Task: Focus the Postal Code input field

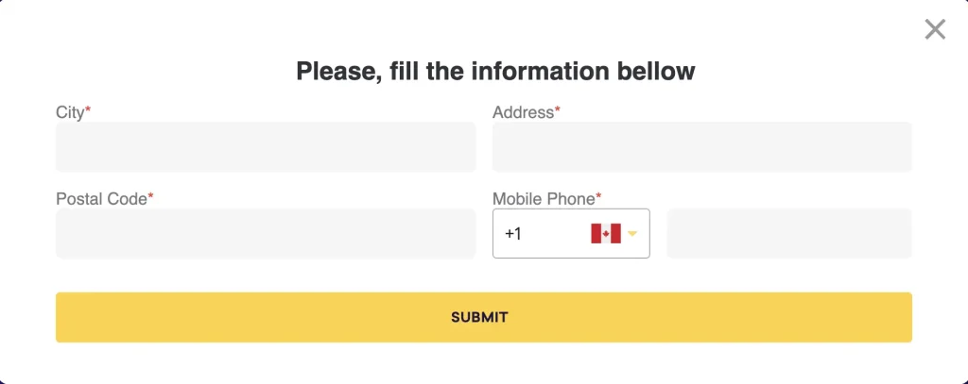Action: coord(266,234)
